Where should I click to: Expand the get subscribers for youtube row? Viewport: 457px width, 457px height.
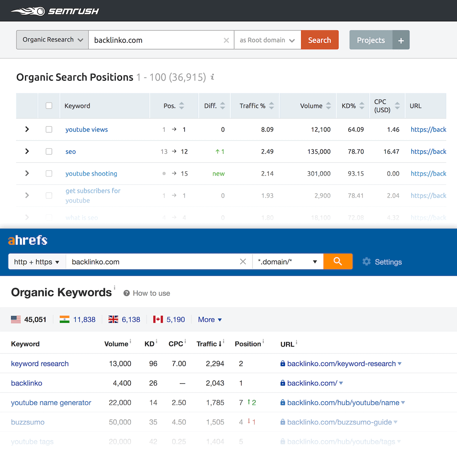tap(27, 195)
